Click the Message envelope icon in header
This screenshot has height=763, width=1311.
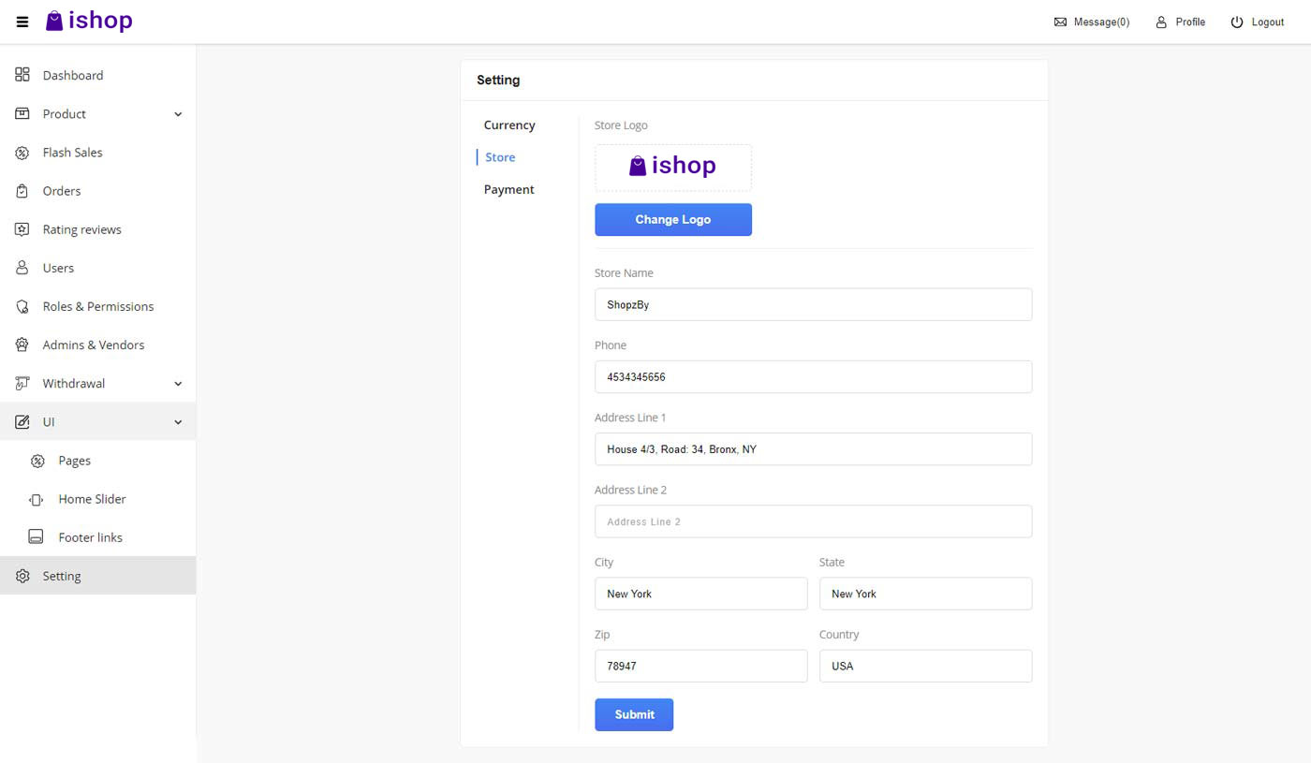(x=1059, y=22)
